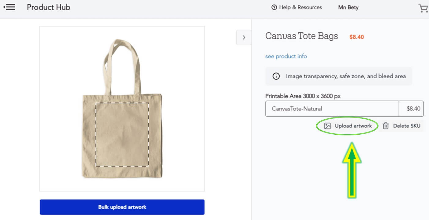This screenshot has height=220, width=429.
Task: Click the Bulk upload artwork button
Action: coord(122,207)
